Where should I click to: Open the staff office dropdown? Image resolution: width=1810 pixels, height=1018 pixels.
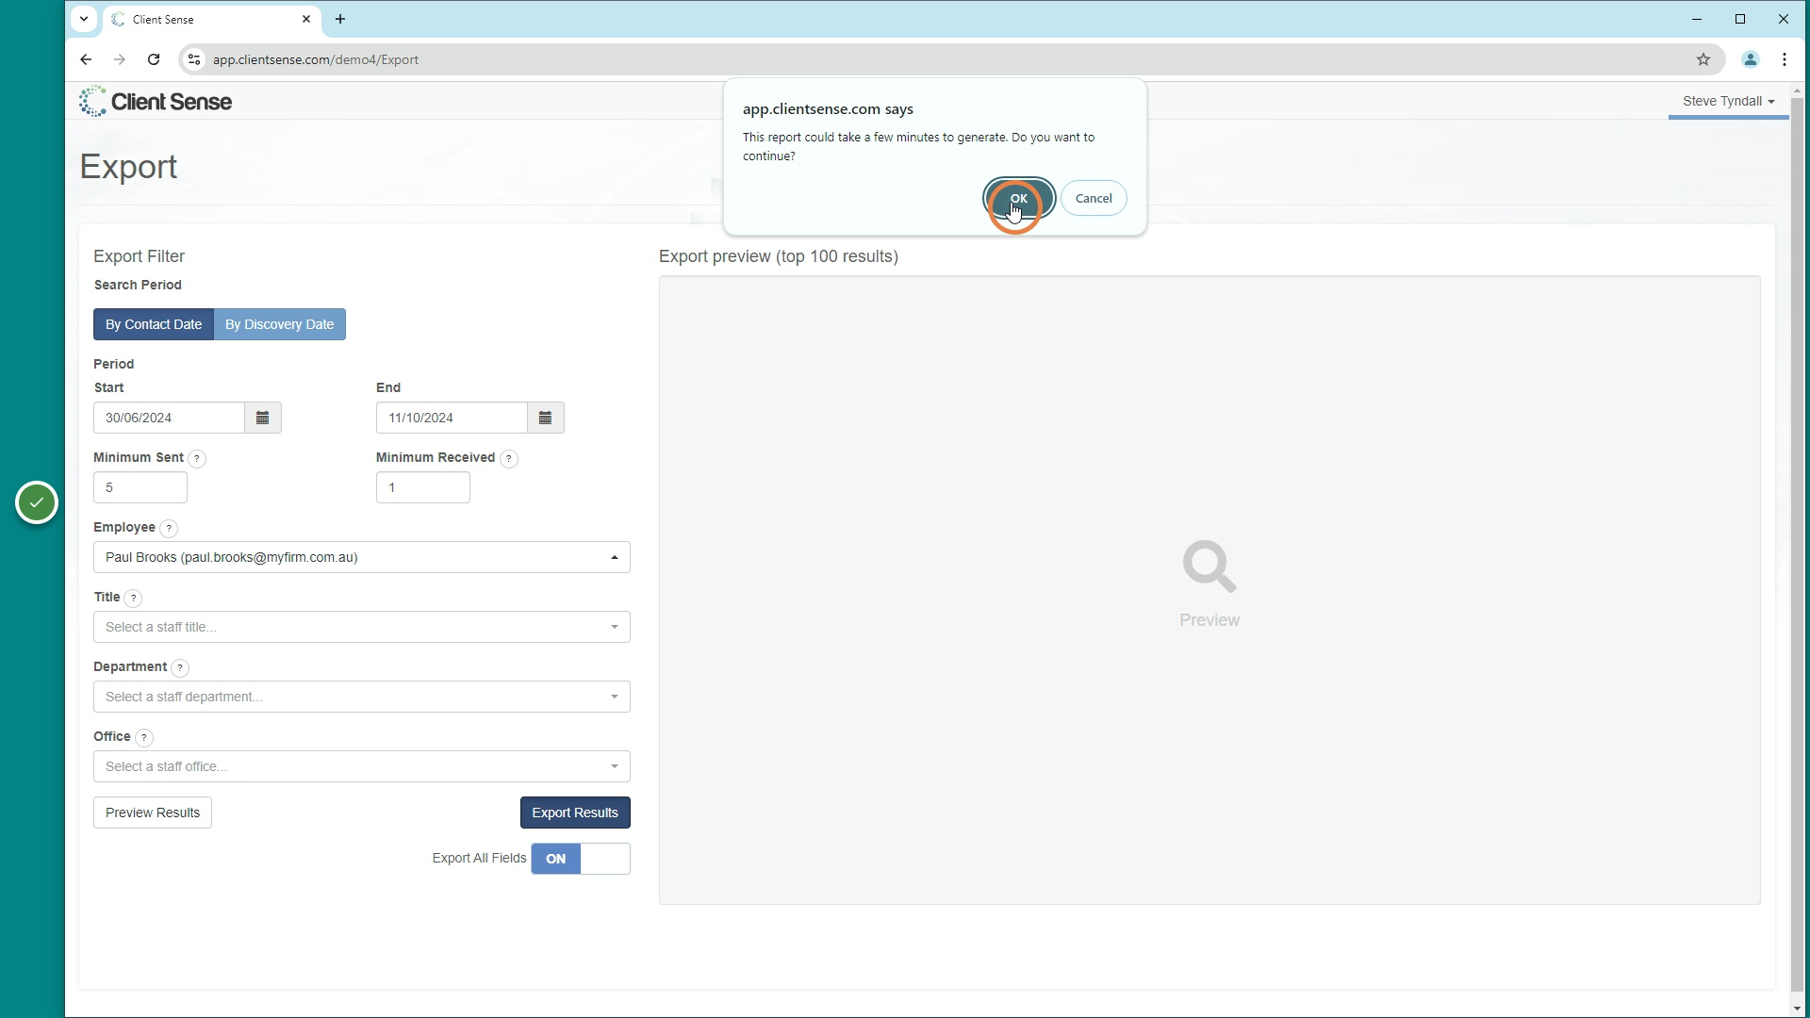pyautogui.click(x=362, y=766)
